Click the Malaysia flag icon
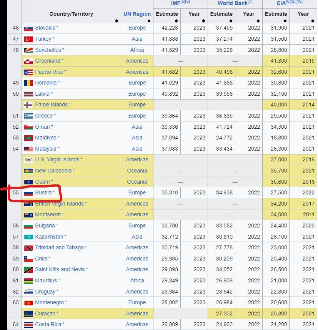 pos(28,149)
